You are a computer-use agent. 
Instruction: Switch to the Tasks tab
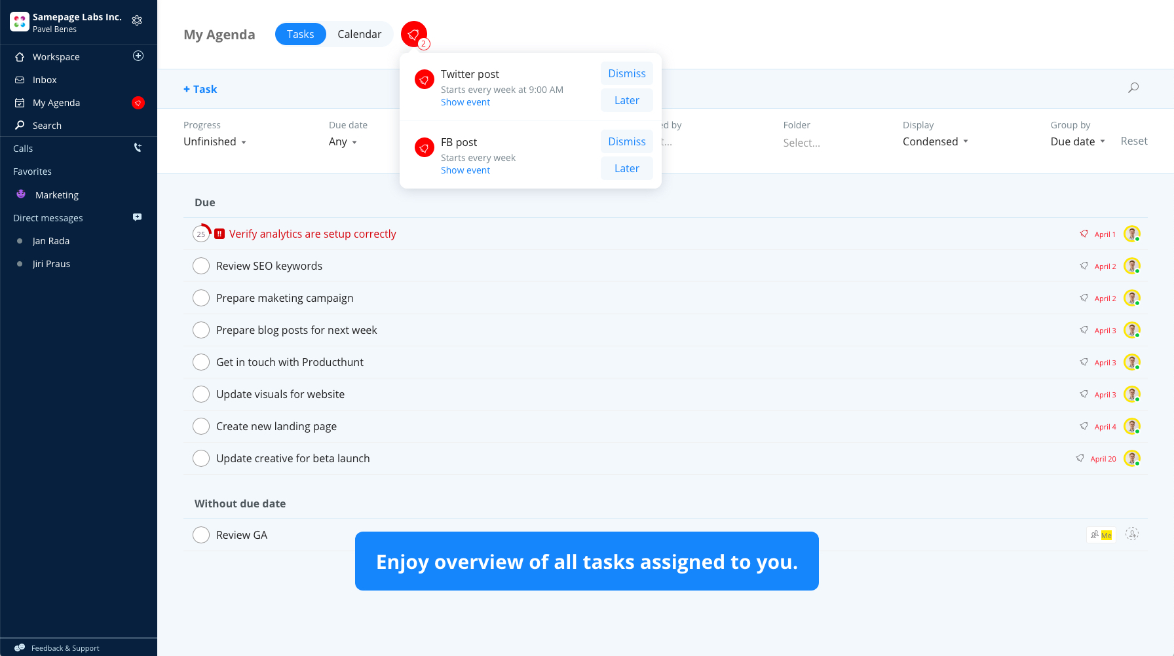[x=301, y=34]
